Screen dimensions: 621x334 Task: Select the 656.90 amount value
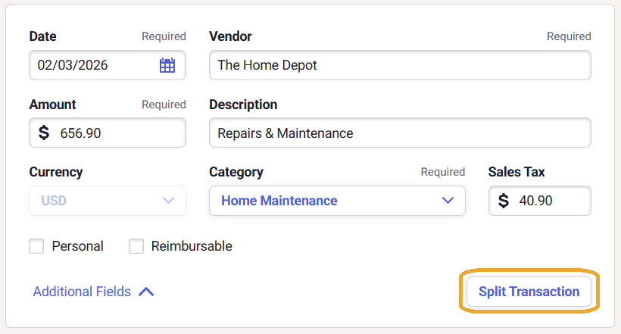coord(81,133)
